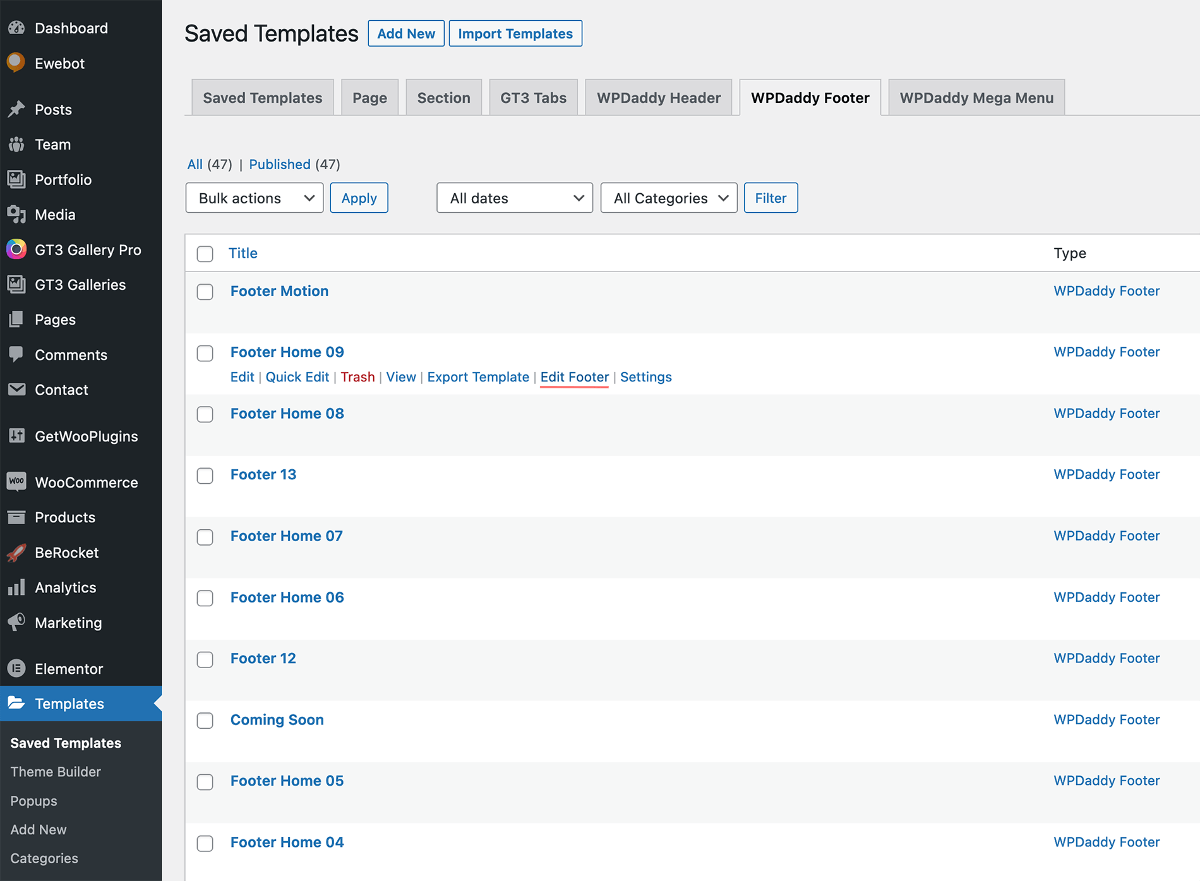Select the Footer 13 row checkbox
This screenshot has height=881, width=1200.
click(205, 476)
